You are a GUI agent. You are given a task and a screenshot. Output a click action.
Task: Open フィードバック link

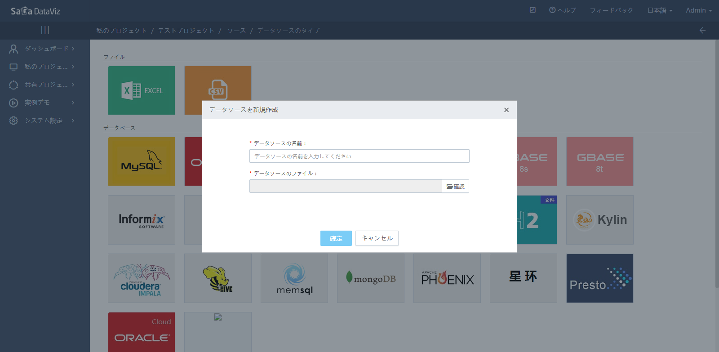click(x=611, y=10)
